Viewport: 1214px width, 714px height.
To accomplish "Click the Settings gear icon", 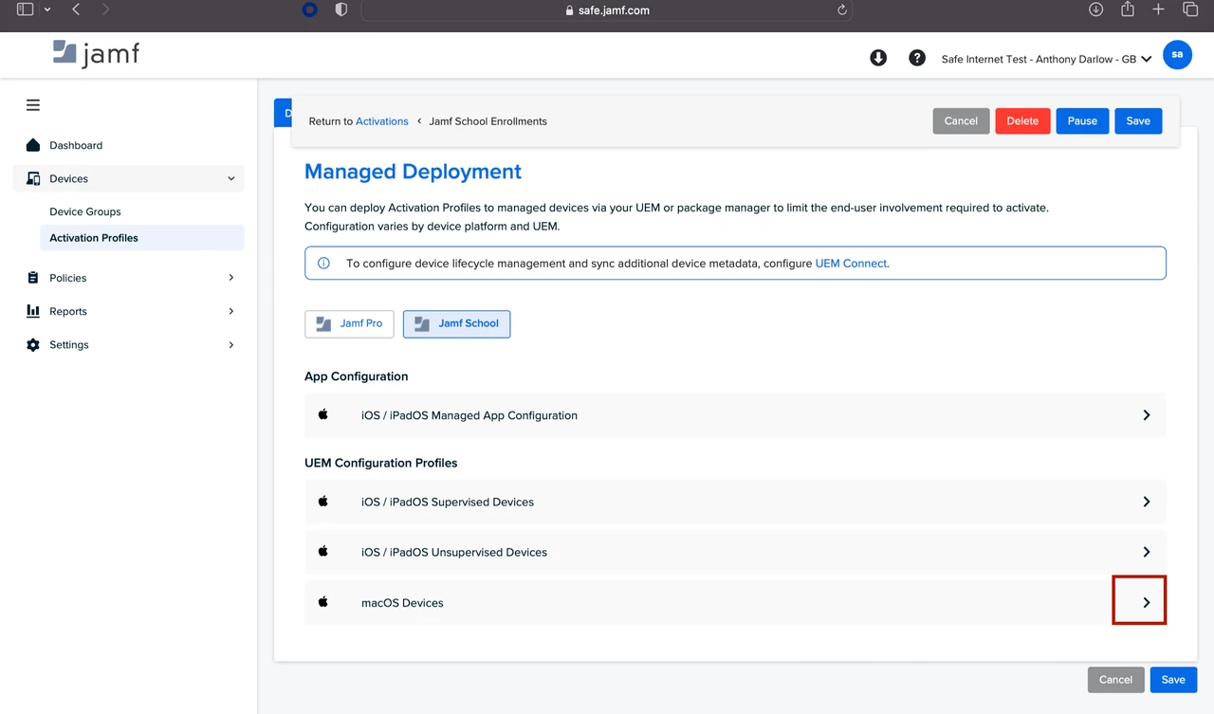I will (33, 345).
